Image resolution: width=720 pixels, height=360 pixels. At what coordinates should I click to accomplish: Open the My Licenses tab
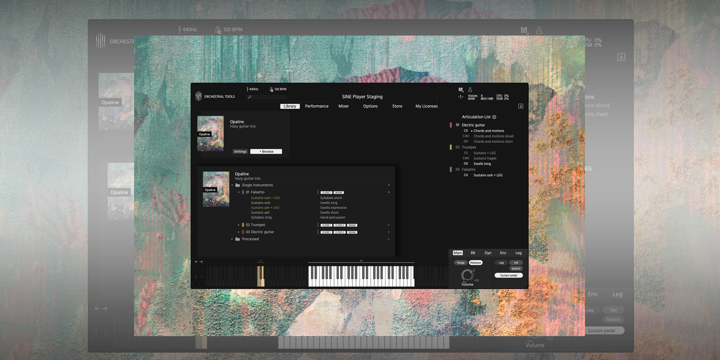[x=427, y=106]
